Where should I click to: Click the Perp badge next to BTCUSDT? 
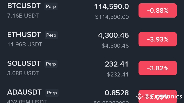51,6
